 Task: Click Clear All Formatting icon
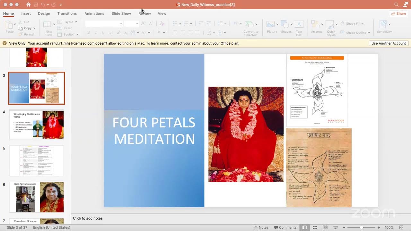tap(162, 23)
